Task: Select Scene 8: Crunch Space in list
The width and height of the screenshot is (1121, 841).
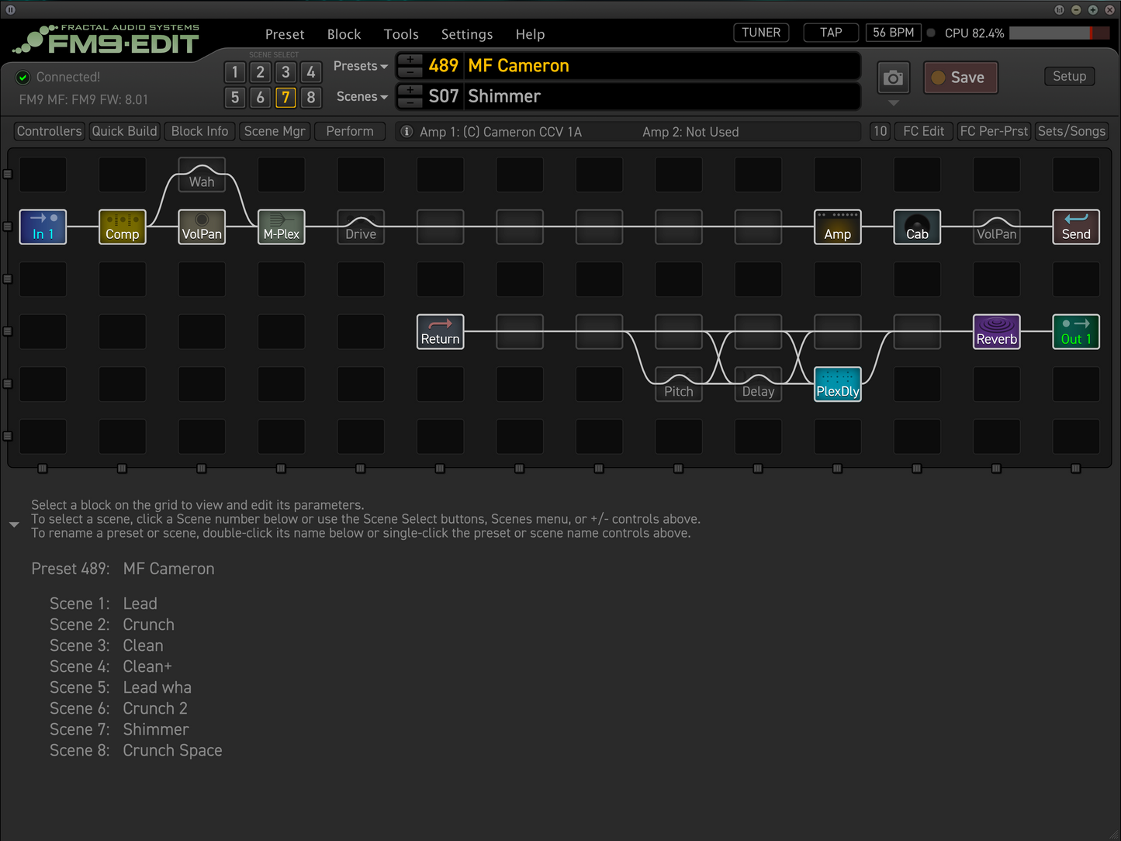Action: [x=136, y=750]
